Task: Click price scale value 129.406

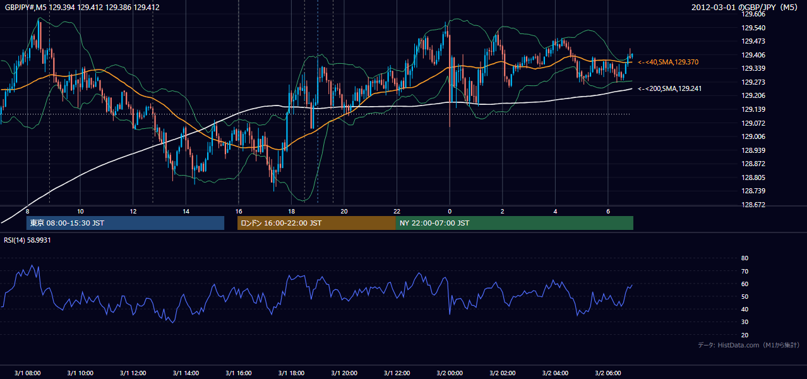Action: tap(753, 55)
